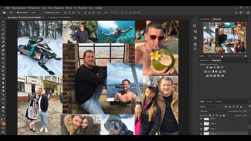The width and height of the screenshot is (251, 141).
Task: Select the Clone Stamp tool
Action: 3,67
